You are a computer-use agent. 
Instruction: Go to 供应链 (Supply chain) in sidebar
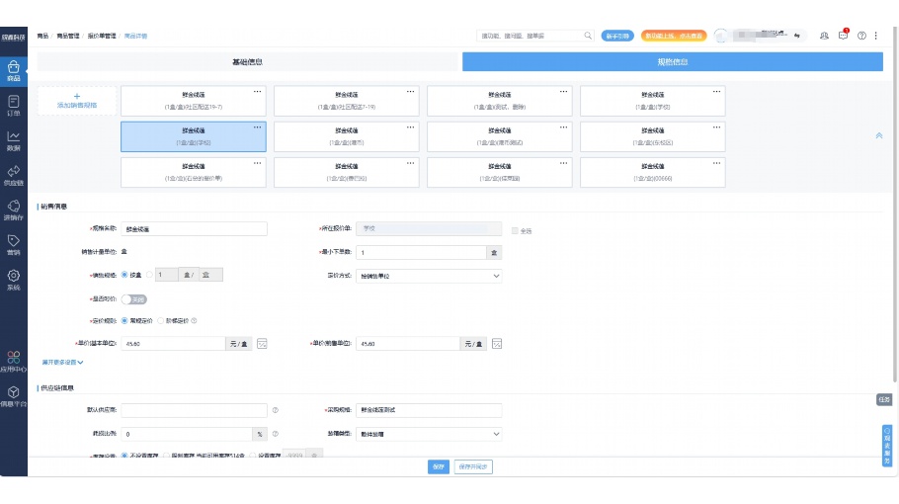pos(14,174)
